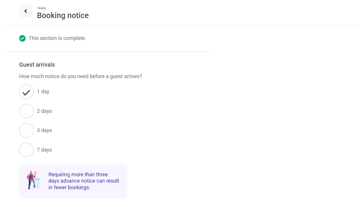Click the Tealby property name above the title
360x207 pixels.
pyautogui.click(x=41, y=8)
